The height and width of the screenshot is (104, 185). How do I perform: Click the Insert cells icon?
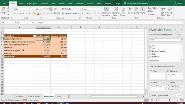tap(130, 9)
